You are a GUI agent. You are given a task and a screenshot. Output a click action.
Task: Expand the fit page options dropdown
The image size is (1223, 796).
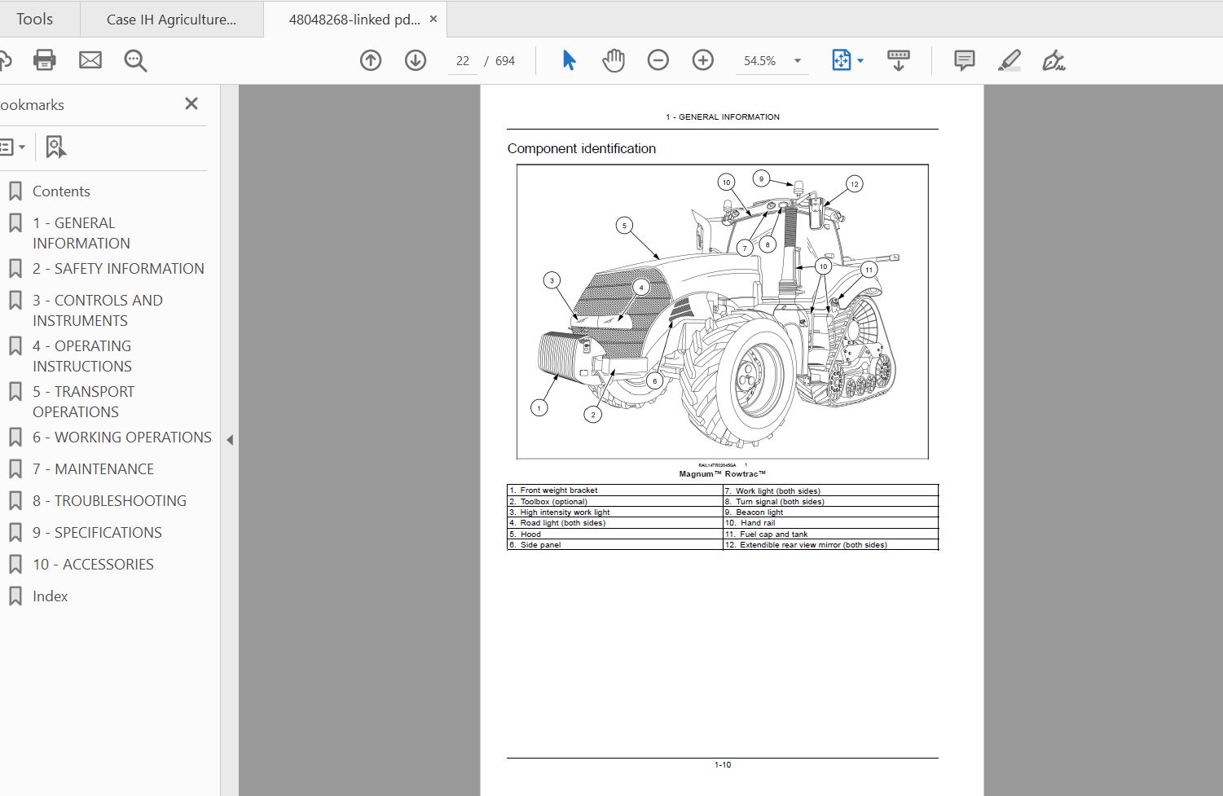point(860,61)
